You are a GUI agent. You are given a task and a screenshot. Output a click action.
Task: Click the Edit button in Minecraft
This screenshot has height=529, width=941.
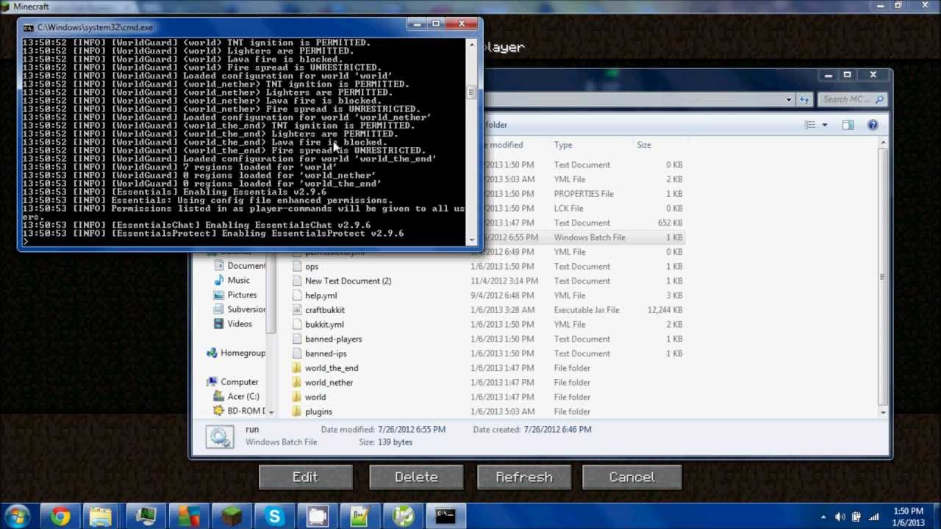click(x=305, y=477)
